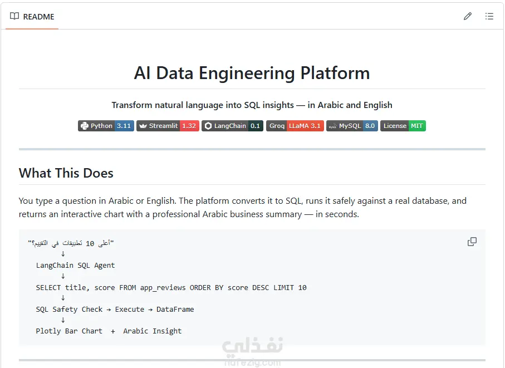Click the Streamlit crown logo icon
This screenshot has height=368, width=505.
(143, 126)
